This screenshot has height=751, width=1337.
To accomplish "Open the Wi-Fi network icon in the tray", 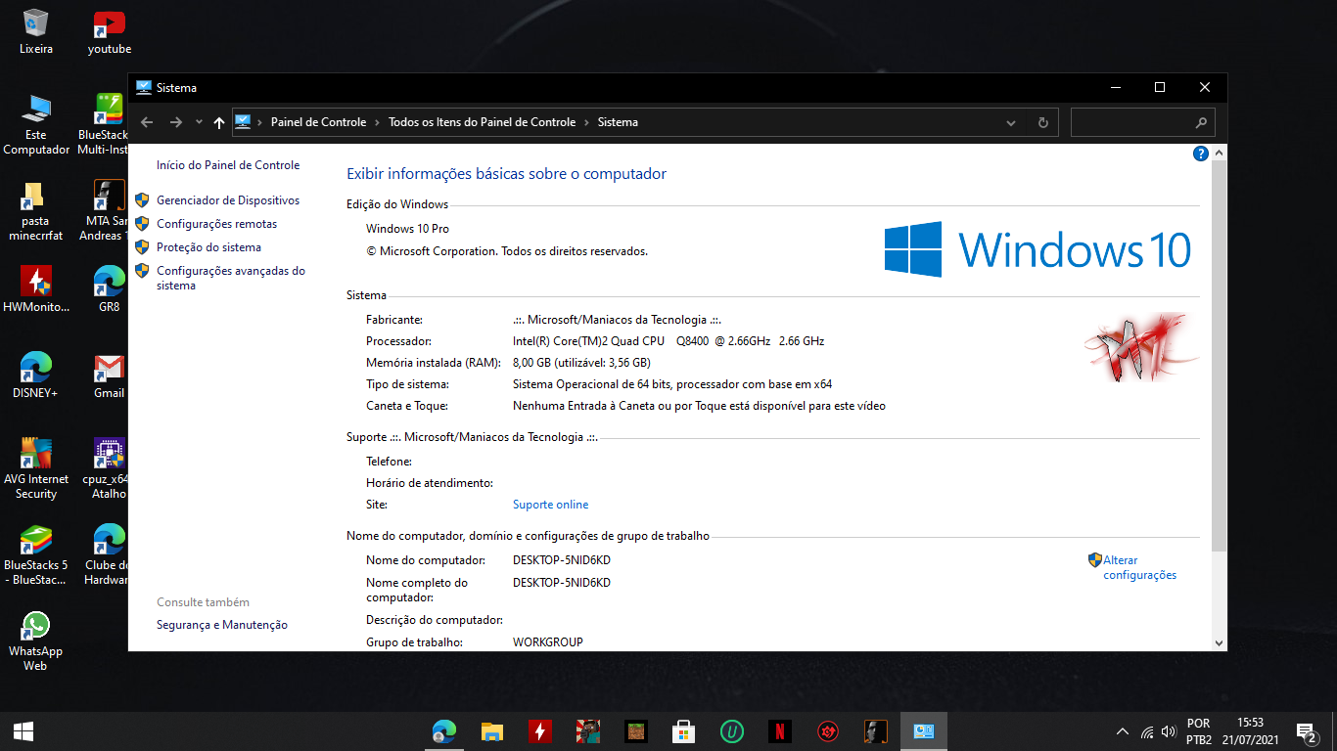I will (x=1147, y=731).
